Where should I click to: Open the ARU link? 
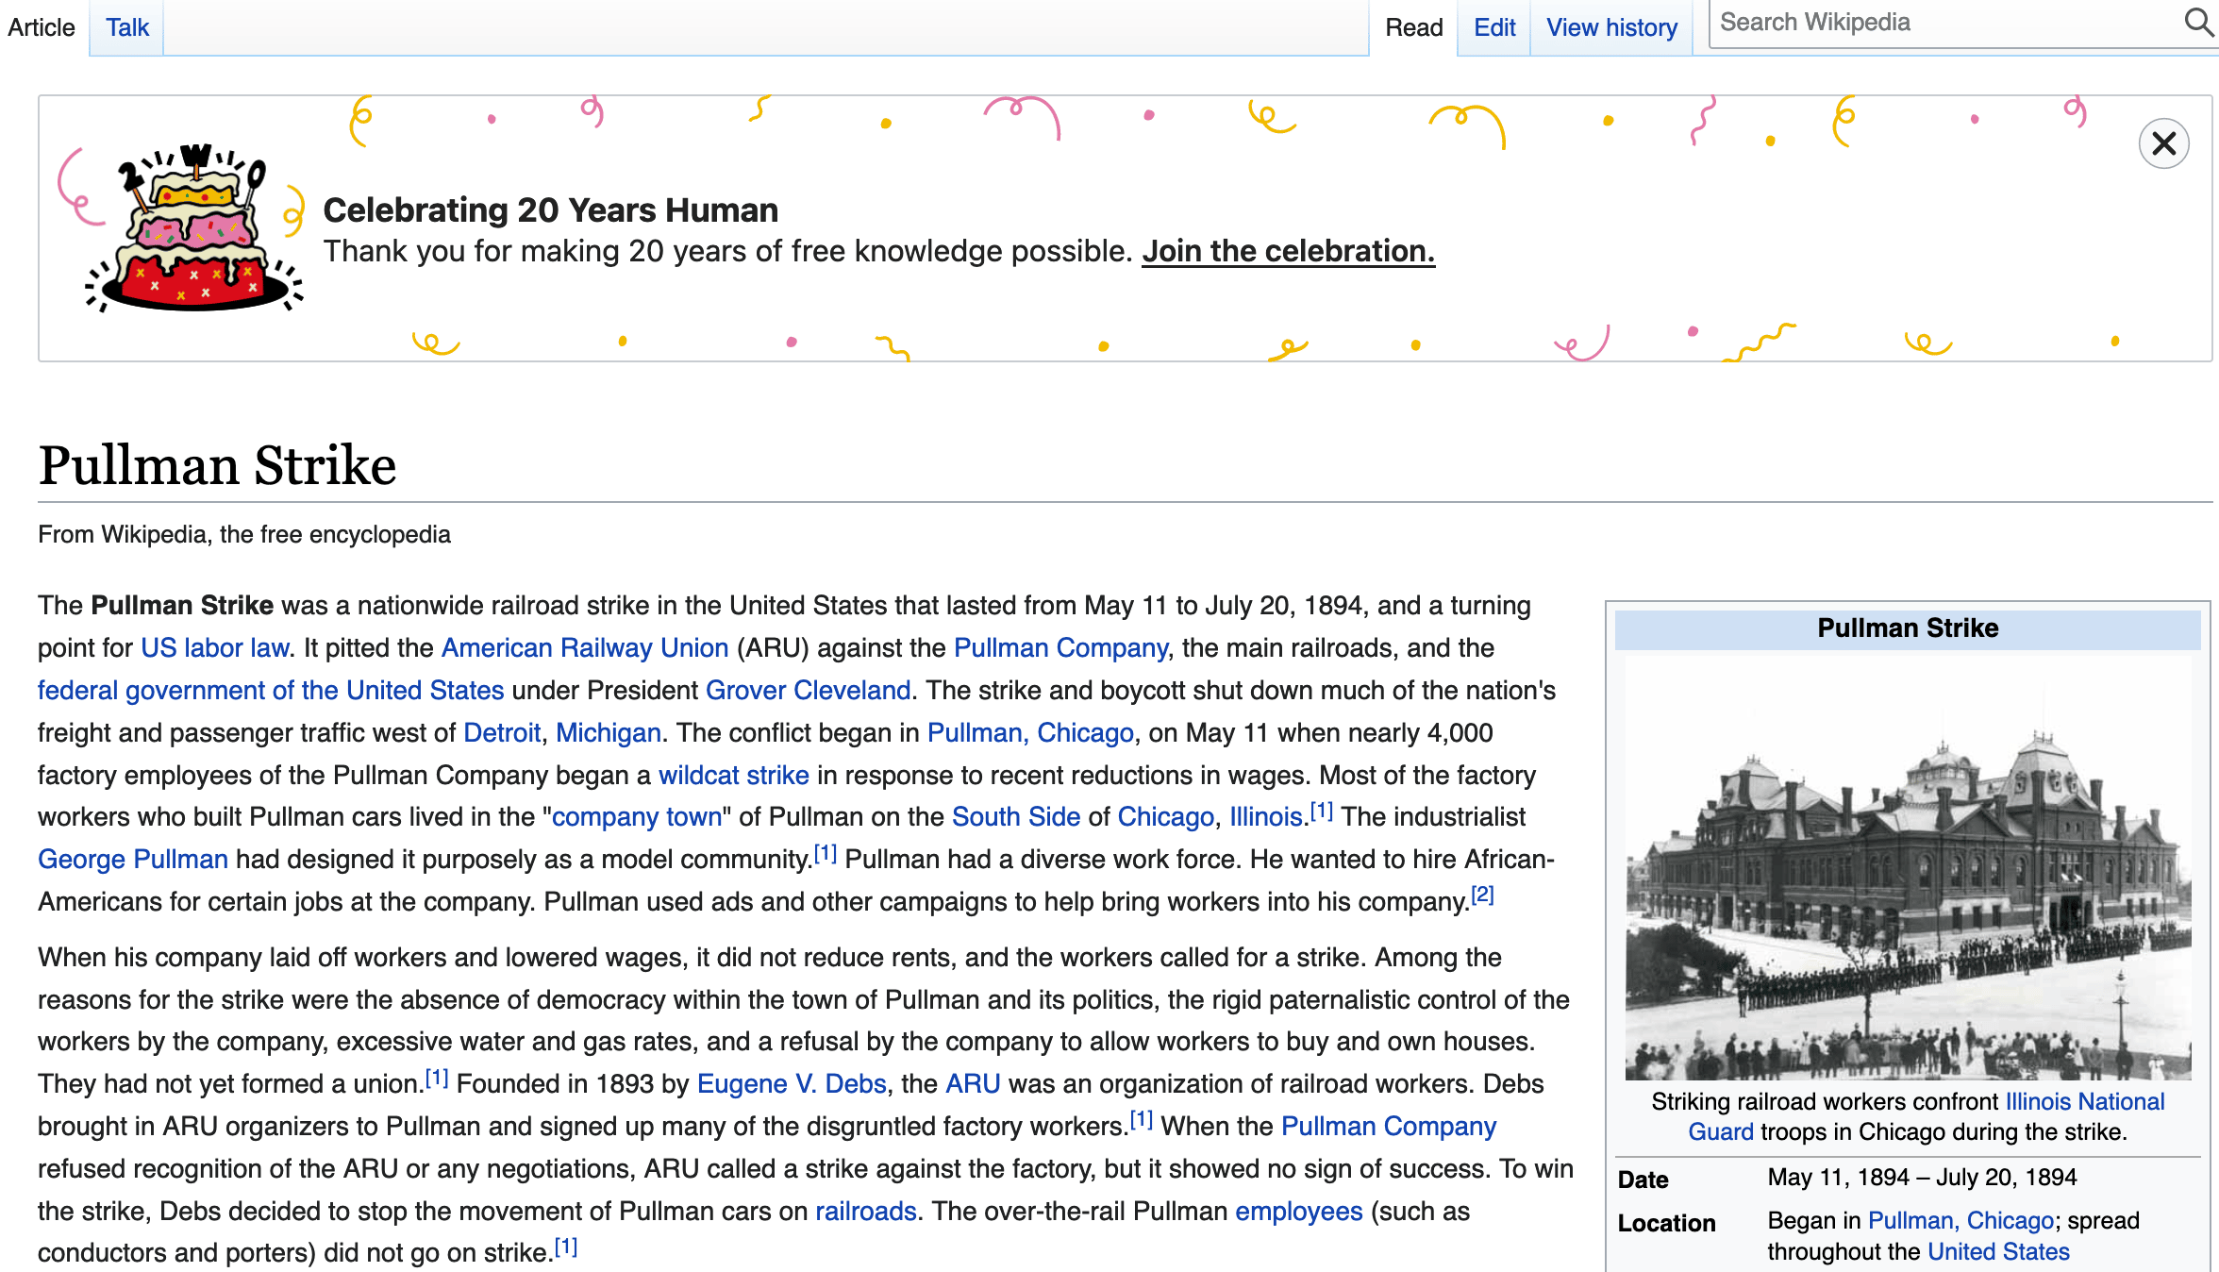click(973, 1084)
